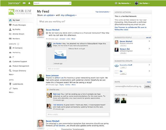Screen dimensions: 166x130
Task: Click the Invite button
Action: (147, 86)
